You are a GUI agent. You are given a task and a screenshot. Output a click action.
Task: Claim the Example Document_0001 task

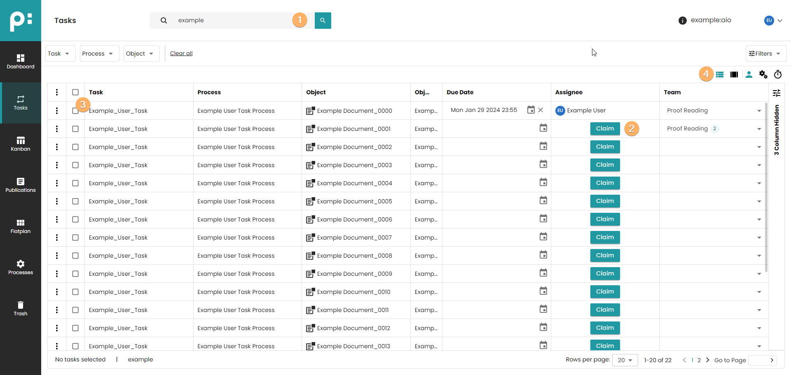(605, 129)
